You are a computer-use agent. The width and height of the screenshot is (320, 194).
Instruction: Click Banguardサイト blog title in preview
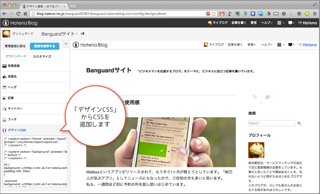(109, 71)
